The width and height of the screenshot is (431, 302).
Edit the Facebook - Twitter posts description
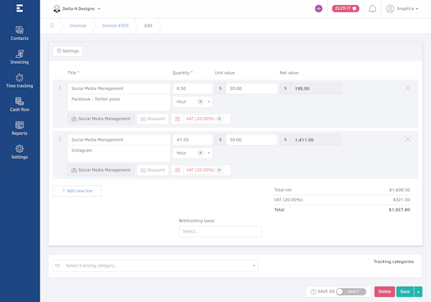click(119, 103)
